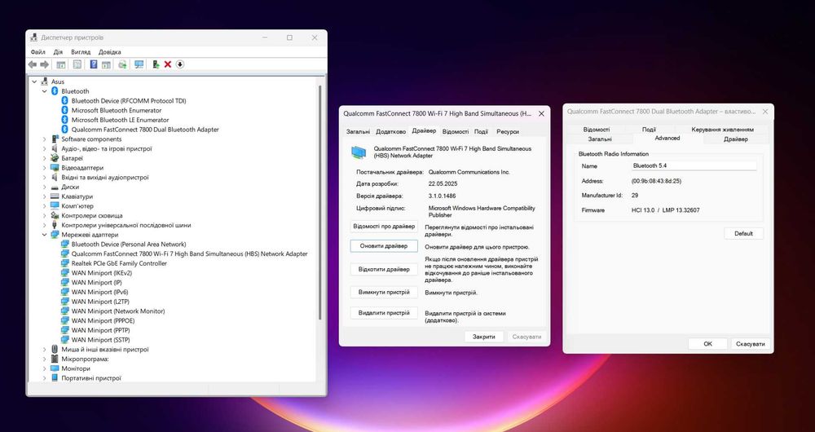The height and width of the screenshot is (432, 815).
Task: Click OK in Bluetooth properties dialog
Action: (x=708, y=344)
